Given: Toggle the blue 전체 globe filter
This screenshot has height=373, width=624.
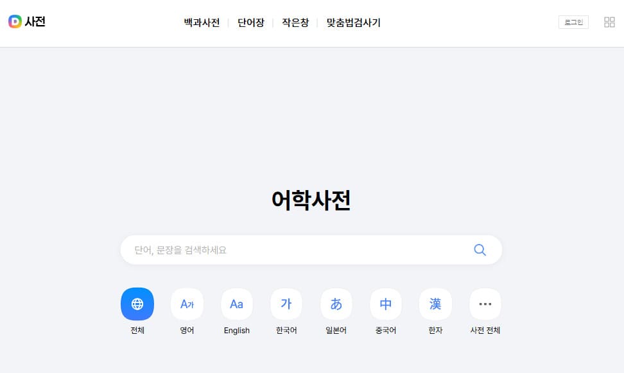Looking at the screenshot, I should tap(137, 304).
